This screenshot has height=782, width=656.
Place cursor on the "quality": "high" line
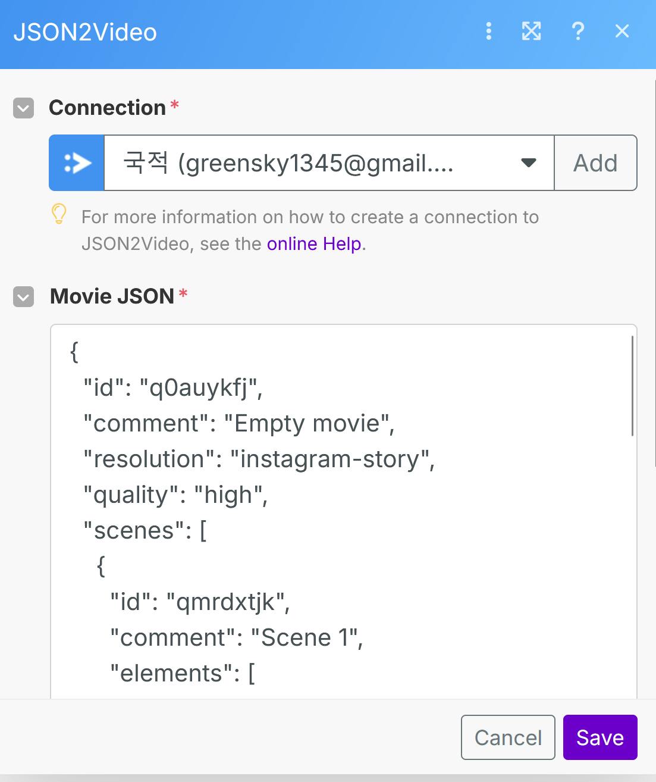click(x=176, y=495)
